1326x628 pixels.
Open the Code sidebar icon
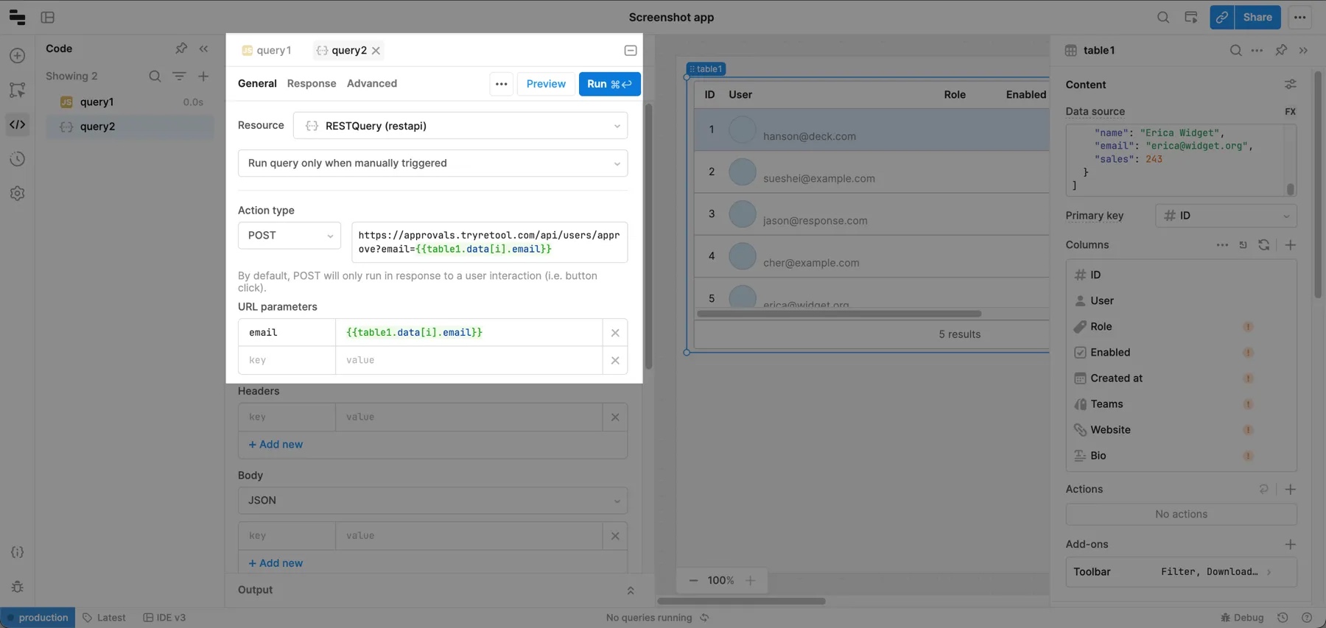click(x=18, y=124)
